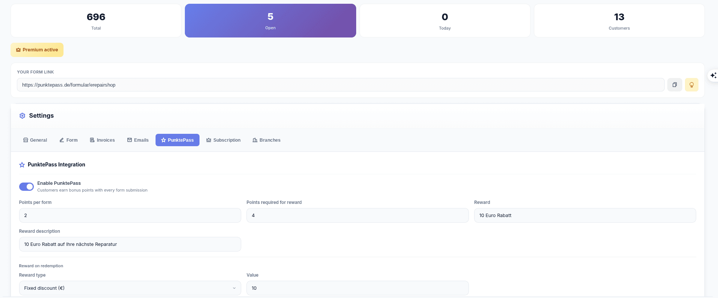Click the PunktePass Integration star icon
The width and height of the screenshot is (718, 298).
[22, 165]
